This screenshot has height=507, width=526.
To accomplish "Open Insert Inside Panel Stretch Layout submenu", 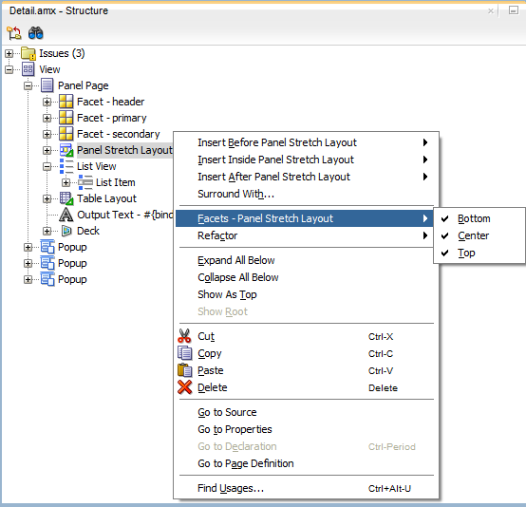I will click(306, 160).
